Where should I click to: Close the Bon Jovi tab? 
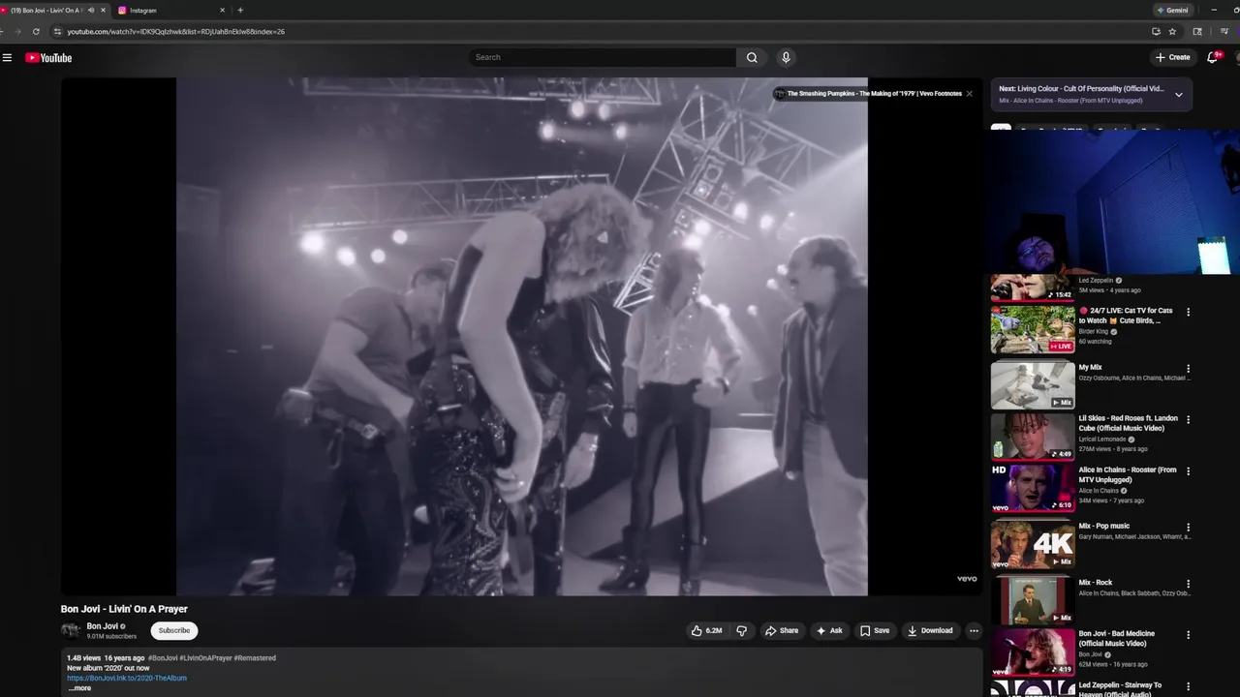[104, 10]
